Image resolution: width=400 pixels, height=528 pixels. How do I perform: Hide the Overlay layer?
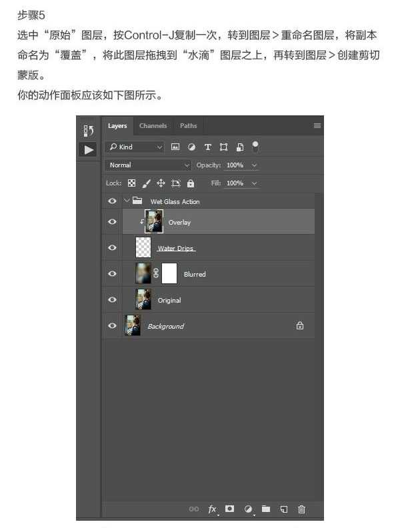pyautogui.click(x=113, y=221)
